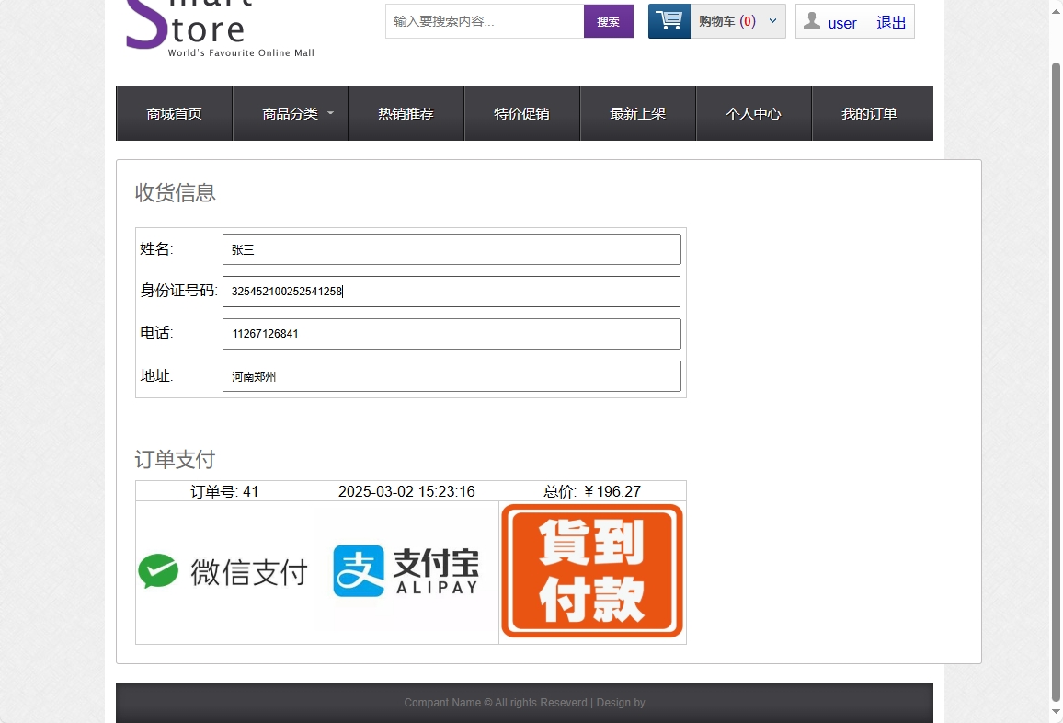Click inside the 地址 address field
Viewport: 1063px width, 723px height.
(x=451, y=375)
